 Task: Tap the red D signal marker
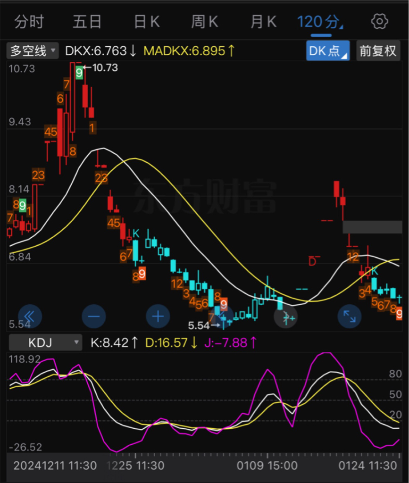[x=312, y=262]
